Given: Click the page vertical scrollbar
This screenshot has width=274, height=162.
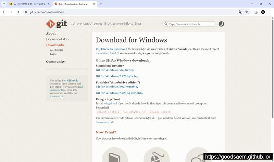Looking at the screenshot, I should (x=272, y=69).
